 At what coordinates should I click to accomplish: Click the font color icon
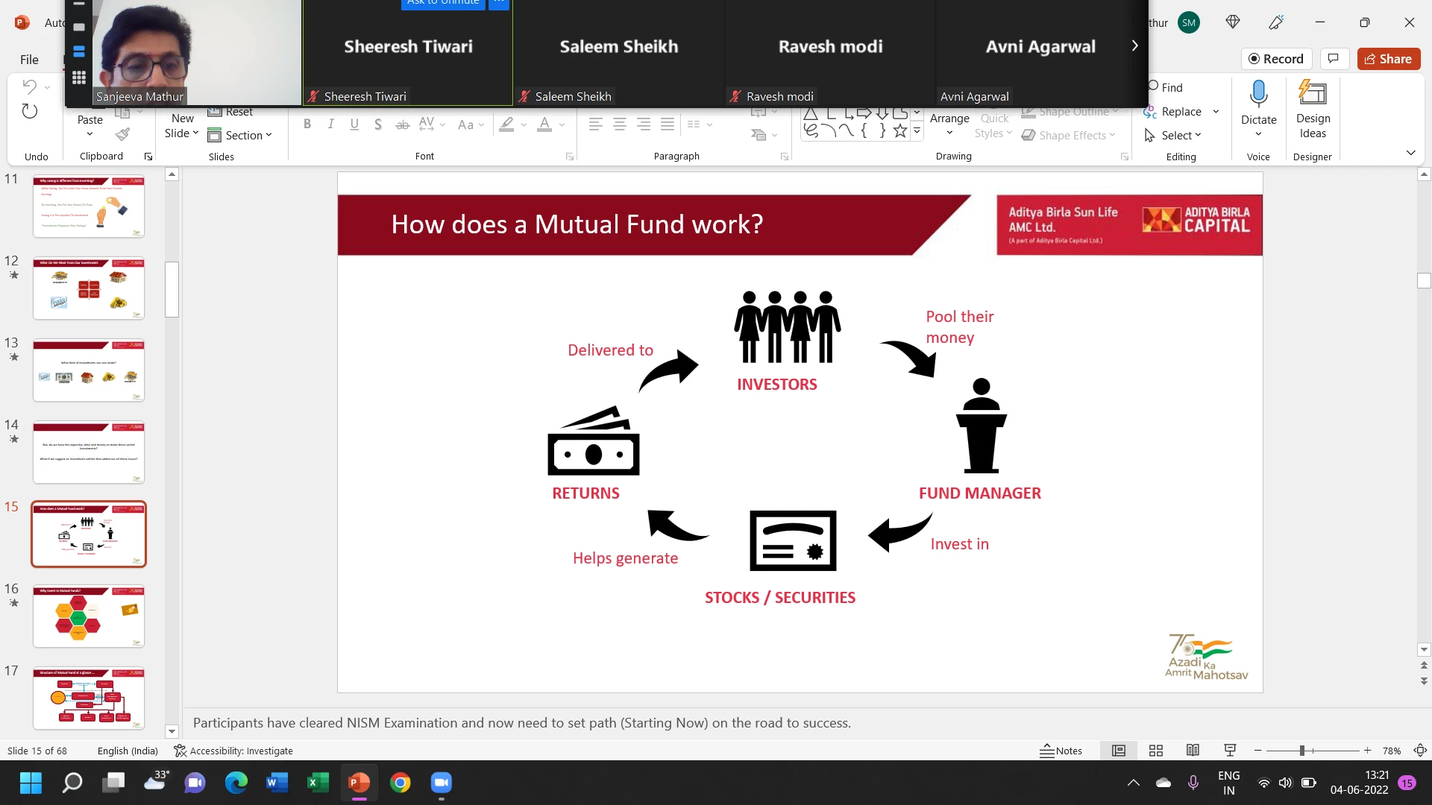(x=545, y=124)
